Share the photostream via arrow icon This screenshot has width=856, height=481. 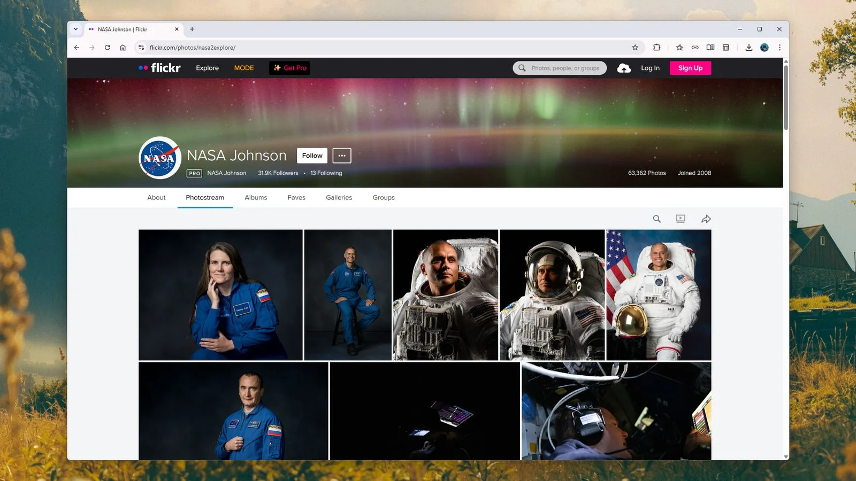coord(706,219)
